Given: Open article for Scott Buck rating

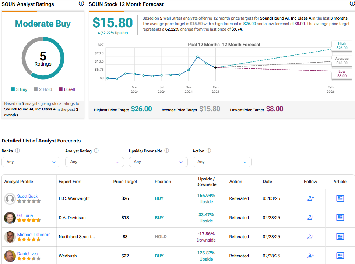Looking at the screenshot, I should 340,198.
